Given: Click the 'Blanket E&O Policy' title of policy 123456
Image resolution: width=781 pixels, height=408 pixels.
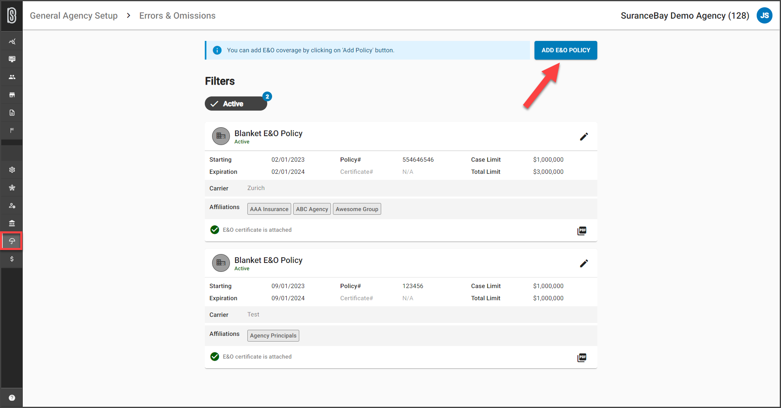Looking at the screenshot, I should 268,260.
